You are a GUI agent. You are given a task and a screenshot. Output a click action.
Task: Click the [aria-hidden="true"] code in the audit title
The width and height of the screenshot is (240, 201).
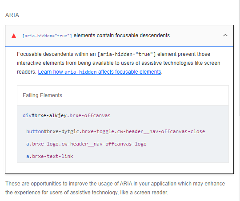coord(47,36)
